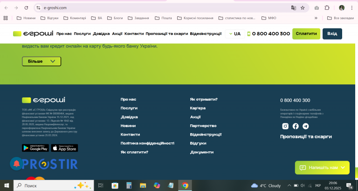Click the Google Play download badge
The image size is (358, 191).
pyautogui.click(x=35, y=148)
